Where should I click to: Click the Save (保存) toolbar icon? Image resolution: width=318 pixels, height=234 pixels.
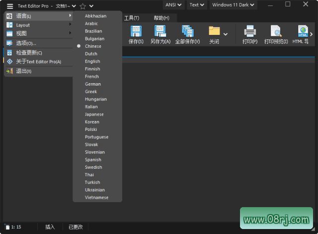(136, 32)
